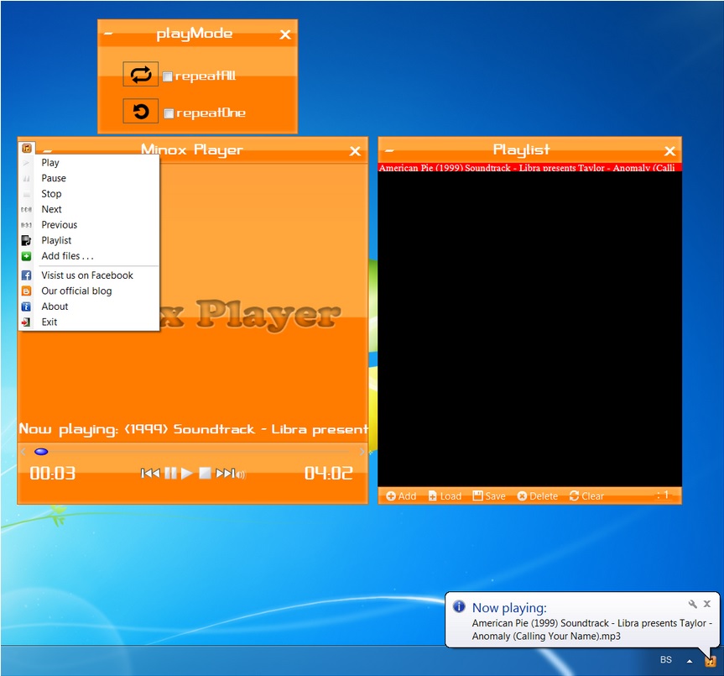Click the Minox tray icon in taskbar

click(710, 661)
